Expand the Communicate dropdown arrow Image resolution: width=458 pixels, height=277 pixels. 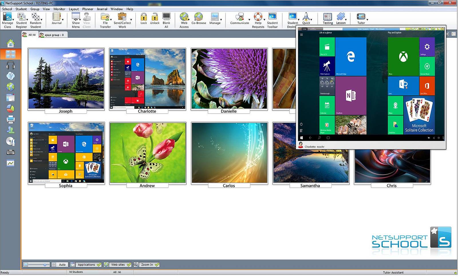[x=249, y=20]
